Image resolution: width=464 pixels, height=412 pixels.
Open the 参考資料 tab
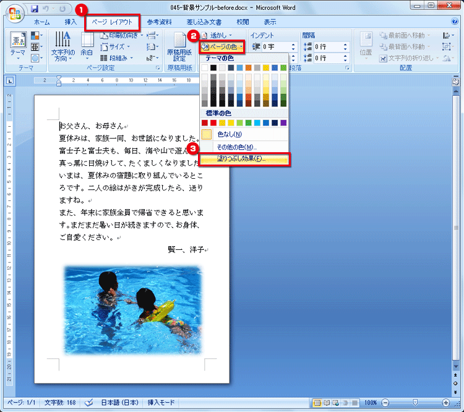(159, 22)
